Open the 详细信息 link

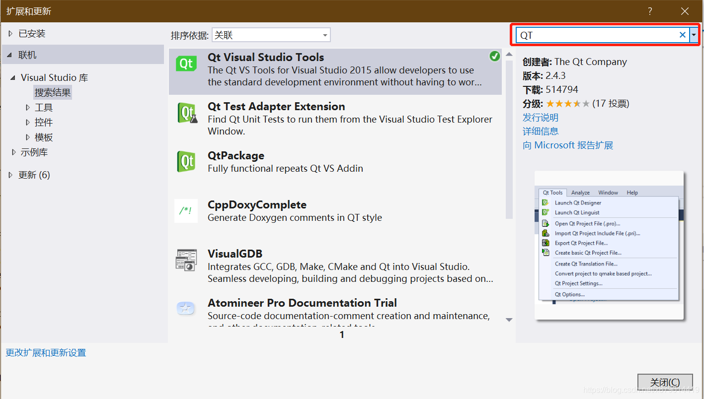point(541,132)
